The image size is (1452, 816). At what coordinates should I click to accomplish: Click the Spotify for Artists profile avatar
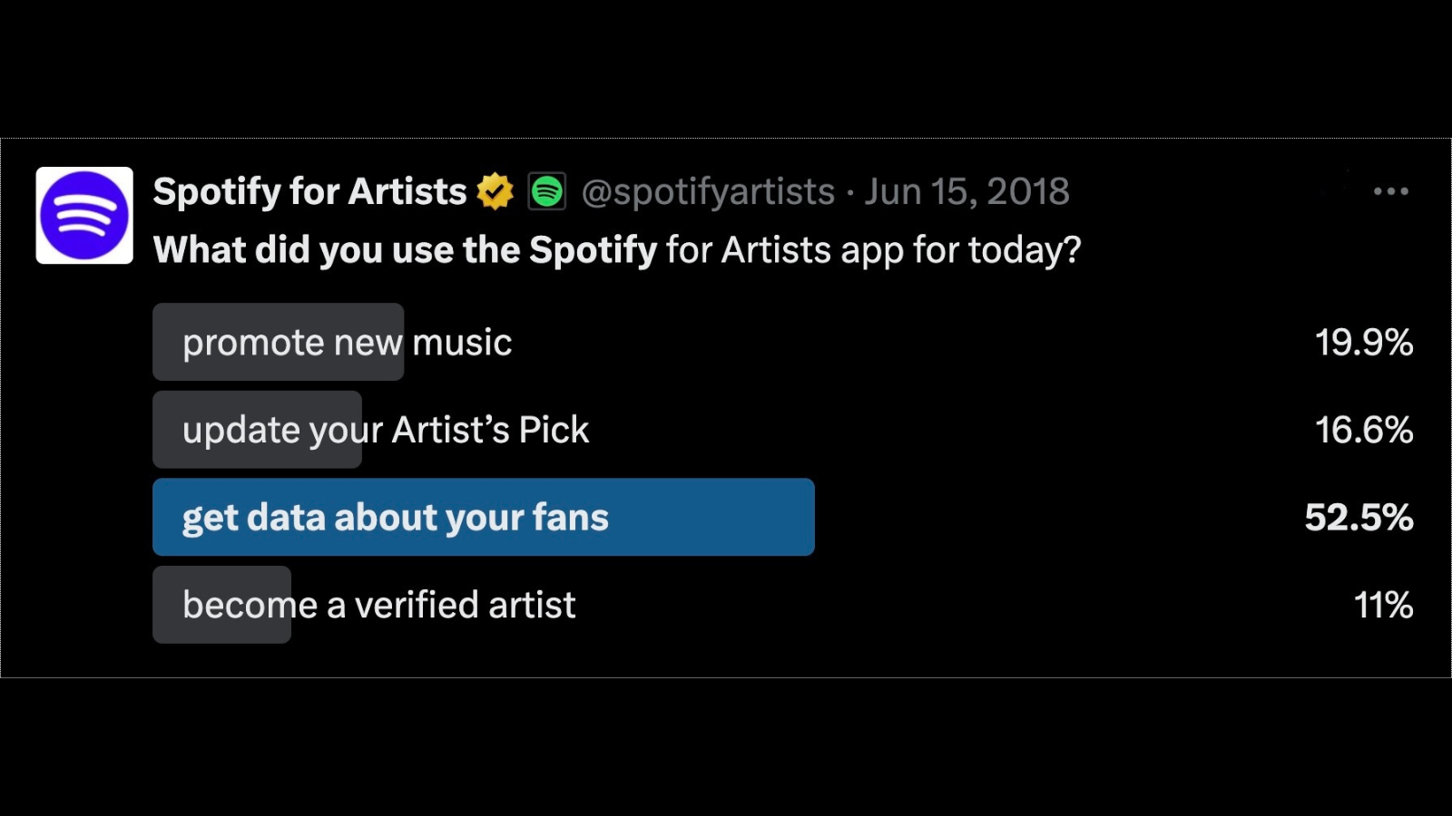click(x=84, y=216)
